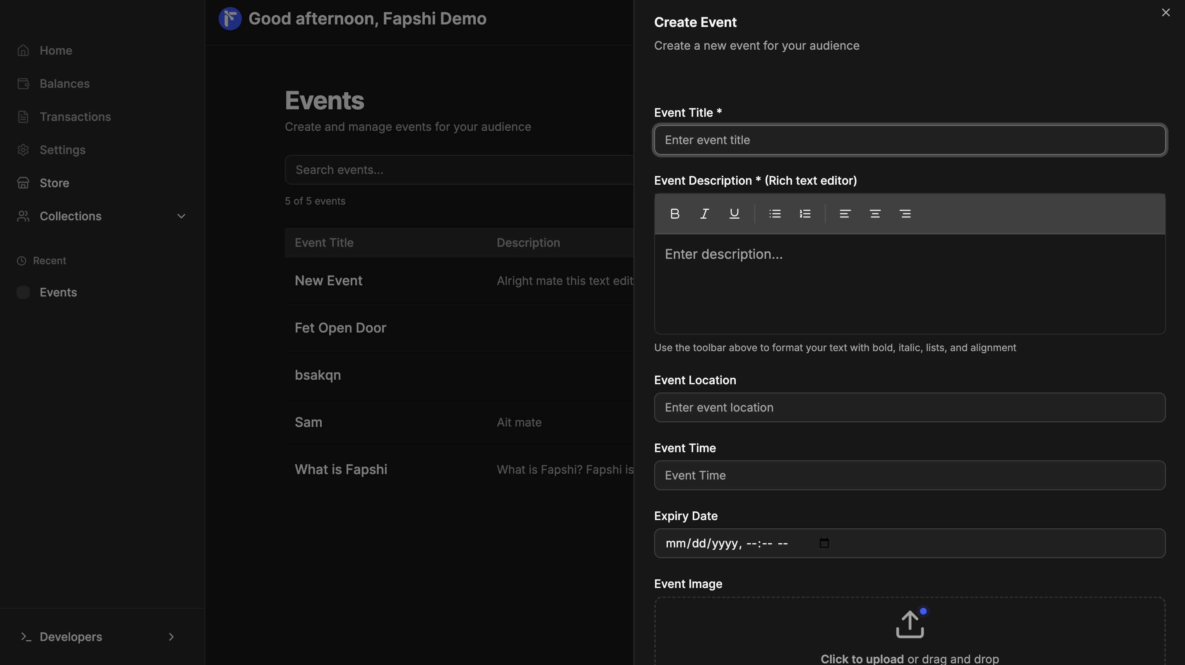This screenshot has width=1185, height=665.
Task: Click the Developers terminal icon
Action: click(x=26, y=637)
